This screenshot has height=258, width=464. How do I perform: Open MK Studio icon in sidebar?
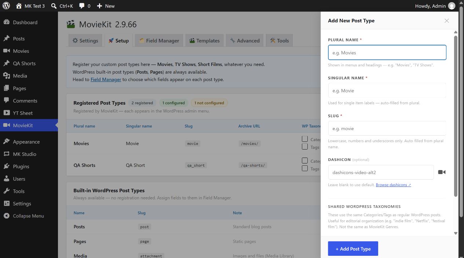(6, 154)
